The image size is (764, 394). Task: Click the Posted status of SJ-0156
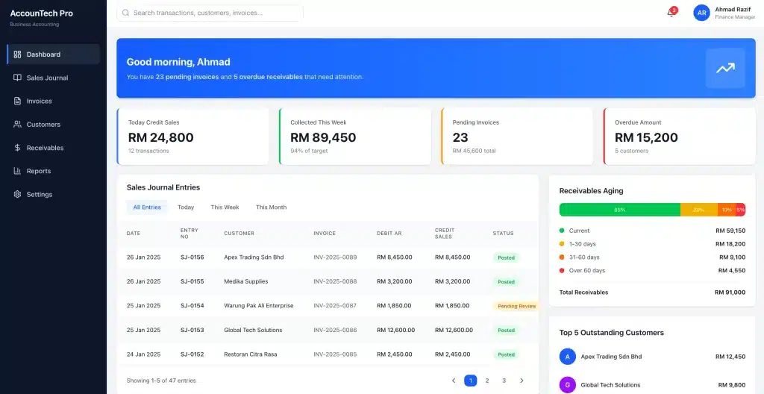tap(507, 257)
